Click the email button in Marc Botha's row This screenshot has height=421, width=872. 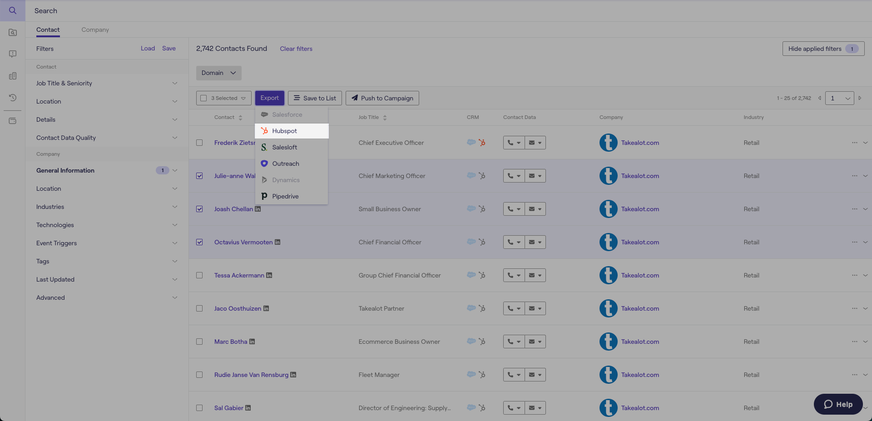point(535,342)
